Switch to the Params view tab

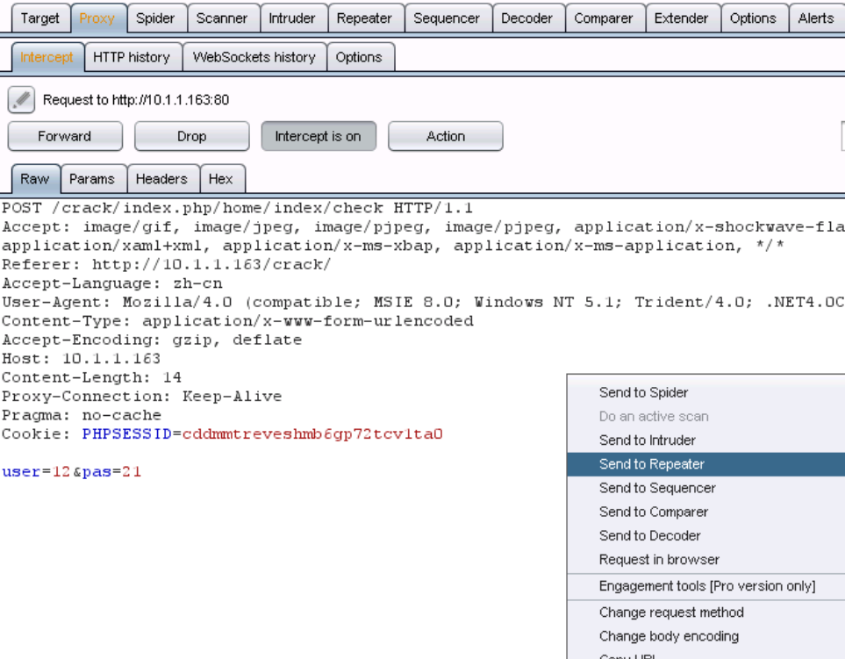point(92,179)
